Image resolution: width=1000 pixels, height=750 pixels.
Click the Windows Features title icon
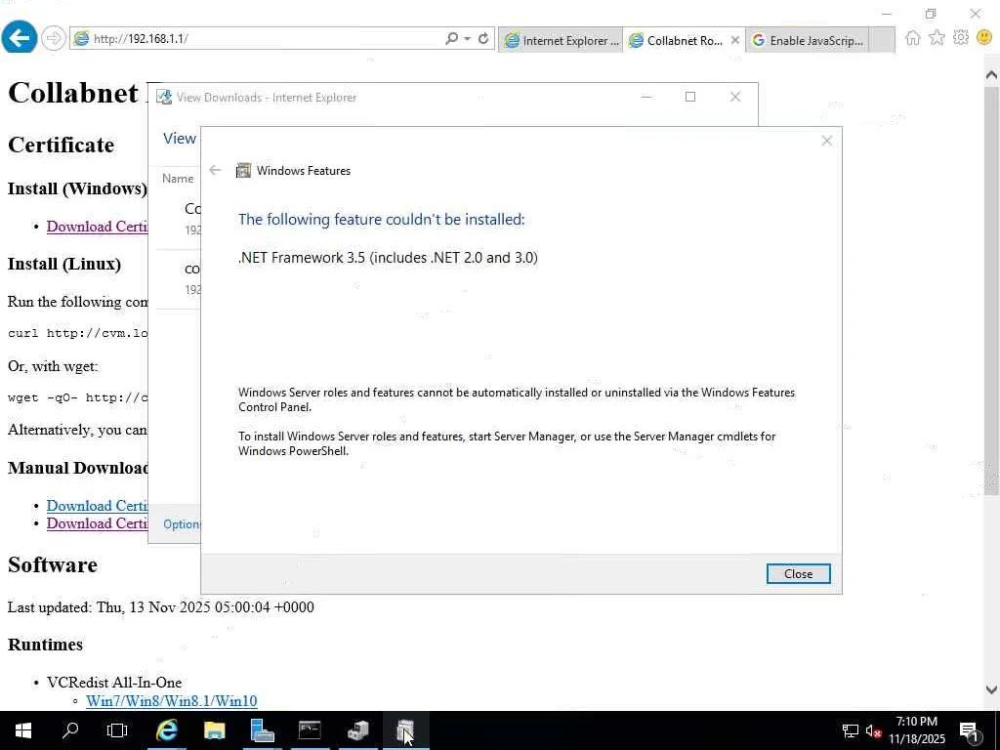point(243,170)
